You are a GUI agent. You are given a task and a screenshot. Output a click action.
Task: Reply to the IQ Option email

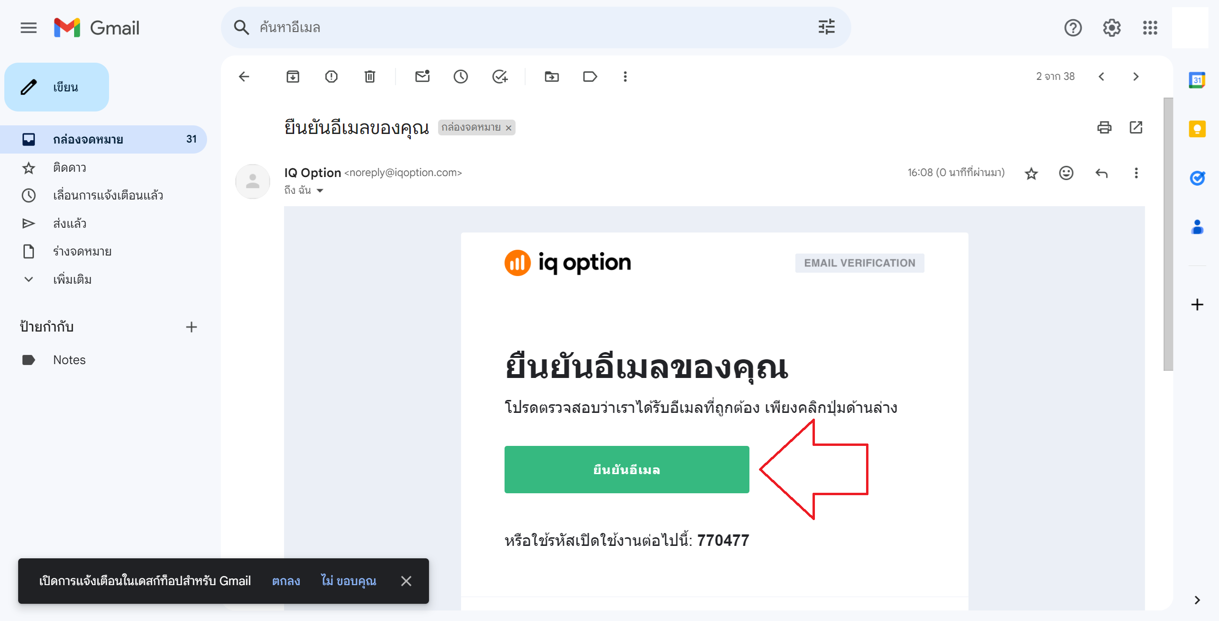click(x=1101, y=173)
